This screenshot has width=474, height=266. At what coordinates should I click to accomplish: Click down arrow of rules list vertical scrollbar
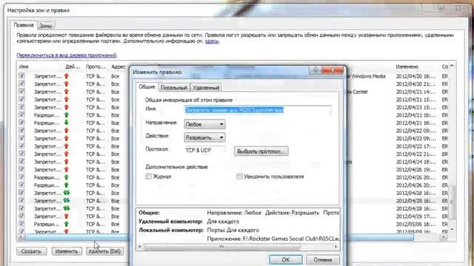(452, 230)
